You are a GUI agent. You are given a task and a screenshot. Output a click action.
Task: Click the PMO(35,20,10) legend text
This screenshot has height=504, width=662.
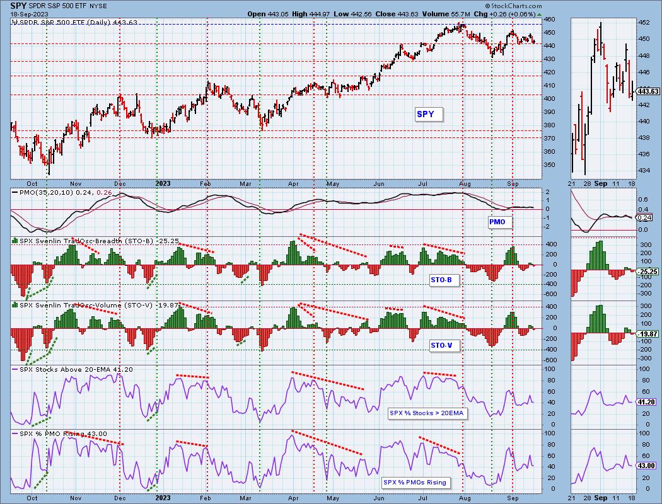click(66, 192)
